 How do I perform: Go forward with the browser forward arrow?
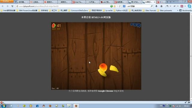click(x=7, y=6)
